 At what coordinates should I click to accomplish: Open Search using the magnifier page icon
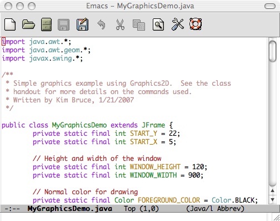tap(158, 24)
